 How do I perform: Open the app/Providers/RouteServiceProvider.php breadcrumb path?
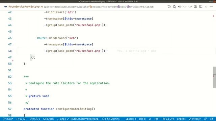coord(66,7)
